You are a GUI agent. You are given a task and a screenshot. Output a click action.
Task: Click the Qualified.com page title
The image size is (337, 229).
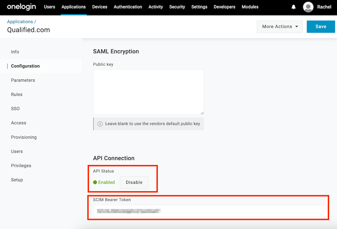pyautogui.click(x=28, y=30)
